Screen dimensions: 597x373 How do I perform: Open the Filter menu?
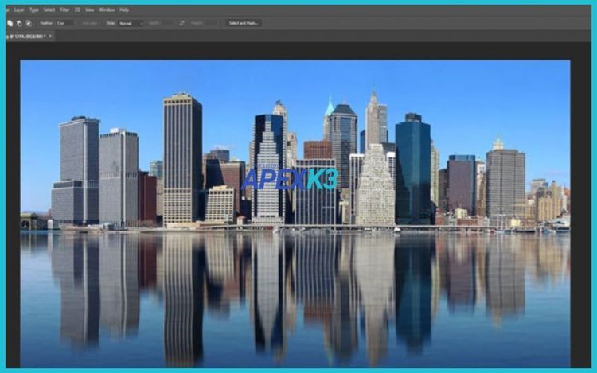tap(66, 10)
